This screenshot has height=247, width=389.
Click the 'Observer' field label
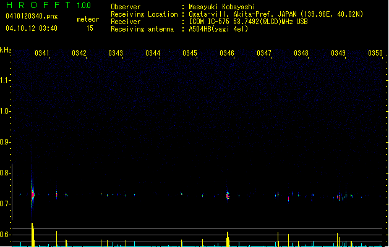tap(126, 7)
